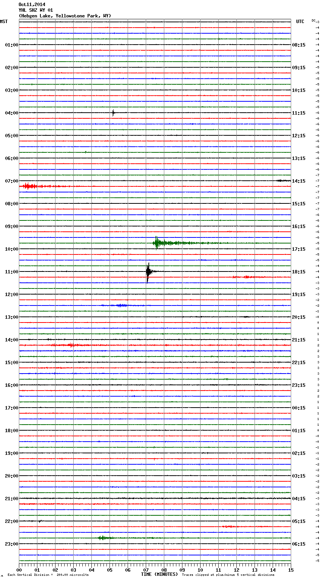Screen dimensions: 321x580
Task: Click x-axis minute label 05
Action: pos(110,570)
